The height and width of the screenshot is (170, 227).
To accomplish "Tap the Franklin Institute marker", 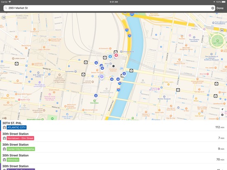I will 194,37.
